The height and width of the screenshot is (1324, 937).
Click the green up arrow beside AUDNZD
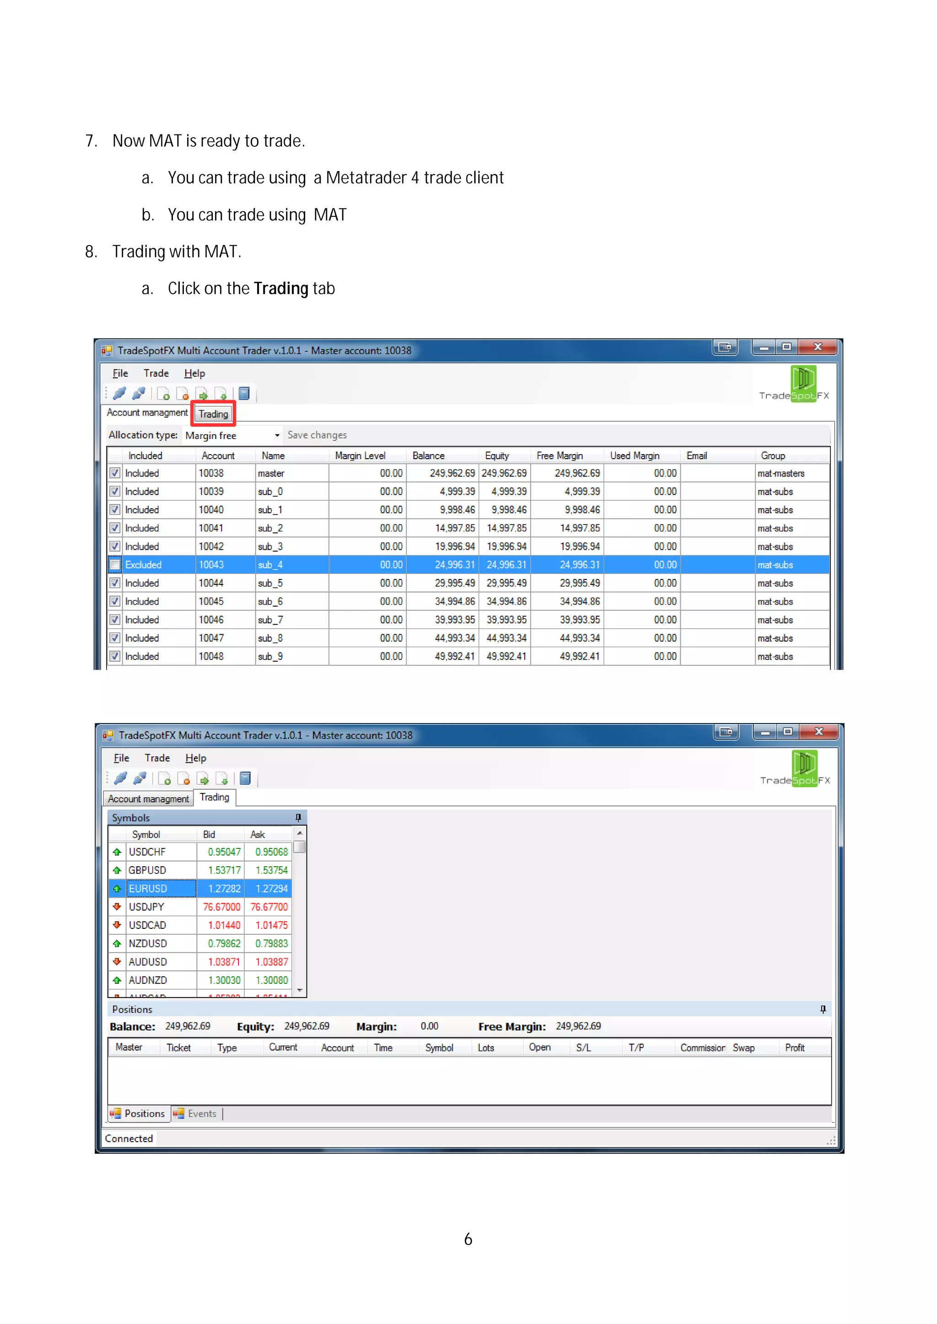click(x=117, y=981)
